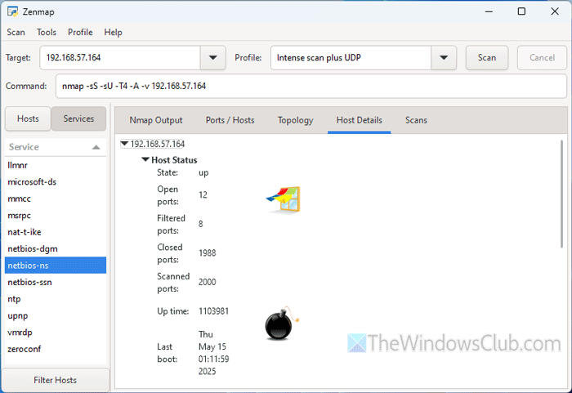The width and height of the screenshot is (572, 393).
Task: Click the Target address input field
Action: pyautogui.click(x=120, y=58)
